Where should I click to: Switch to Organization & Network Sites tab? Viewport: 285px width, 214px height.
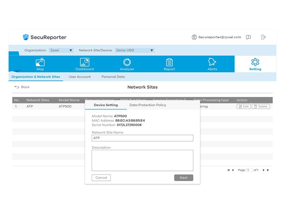[36, 77]
